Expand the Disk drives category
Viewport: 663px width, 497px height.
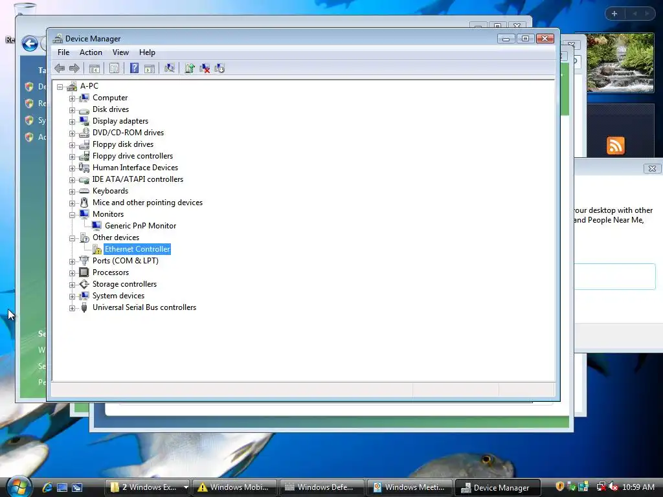(72, 110)
